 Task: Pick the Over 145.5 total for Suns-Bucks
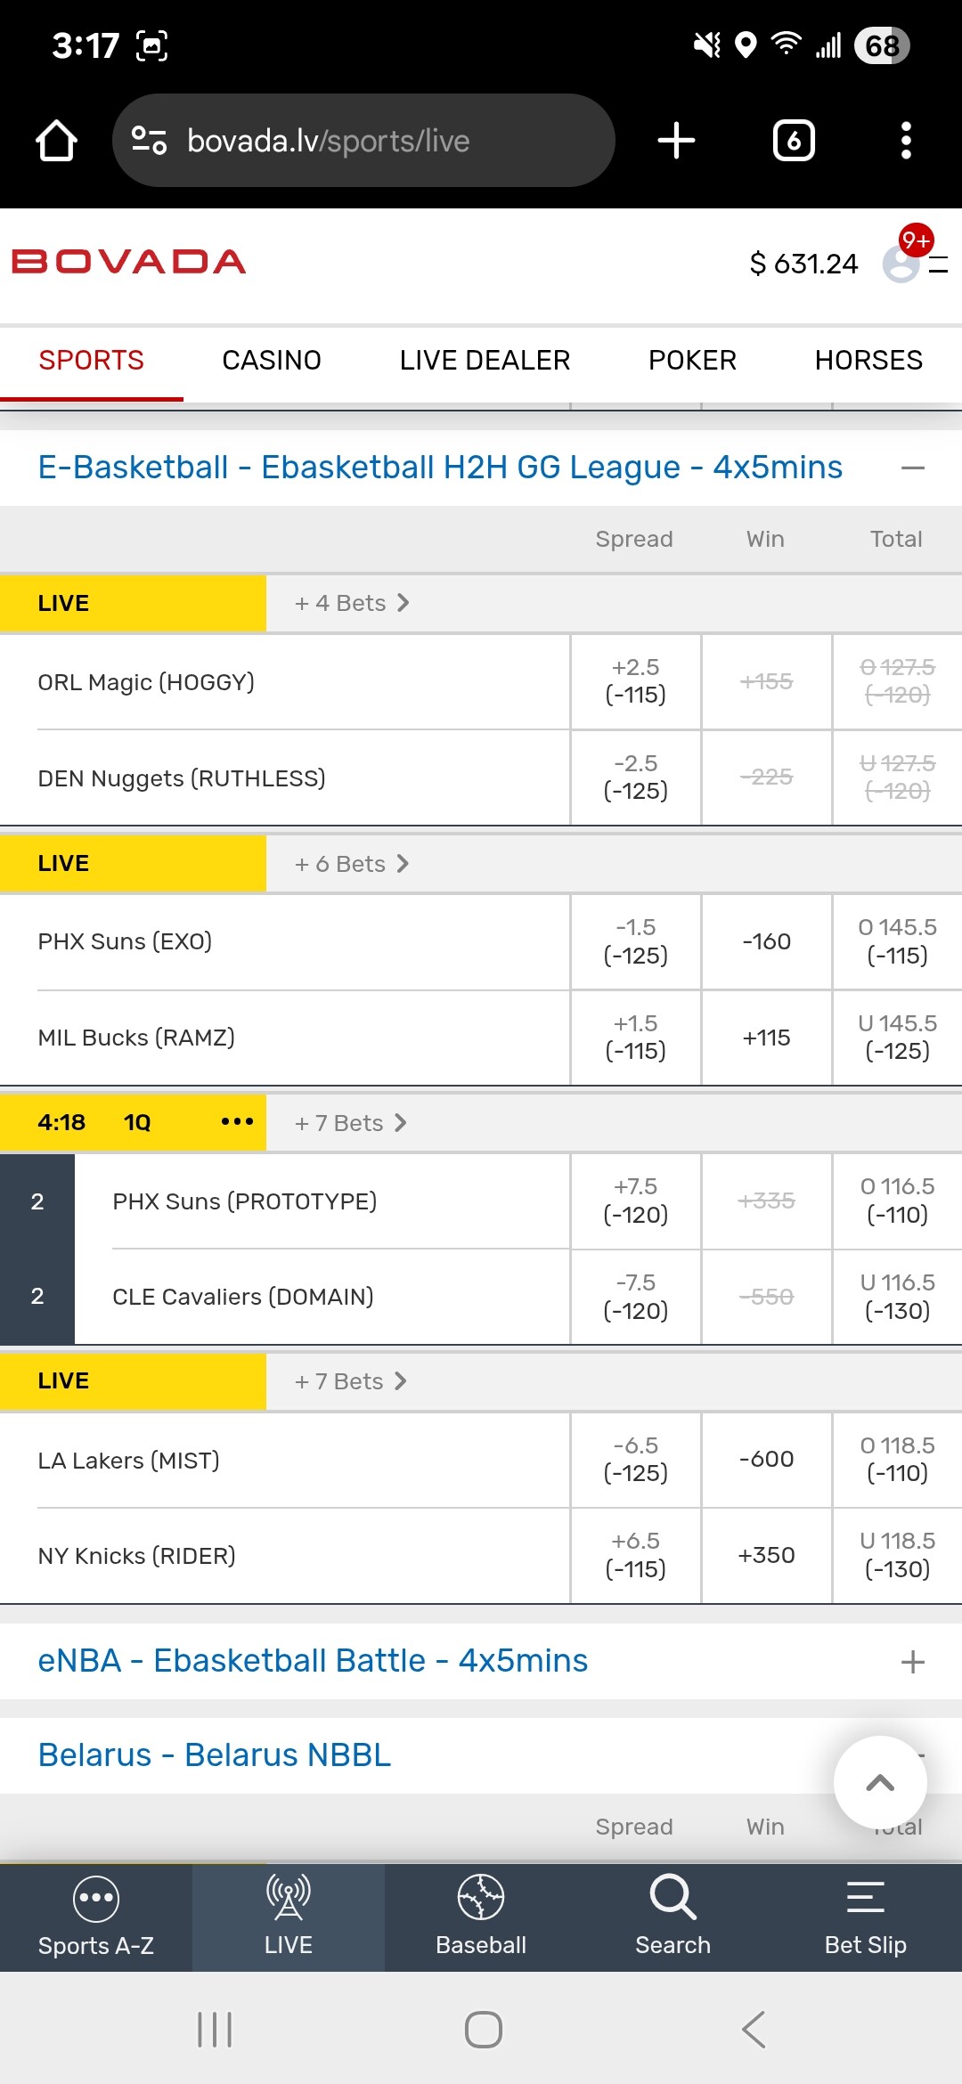click(x=897, y=941)
